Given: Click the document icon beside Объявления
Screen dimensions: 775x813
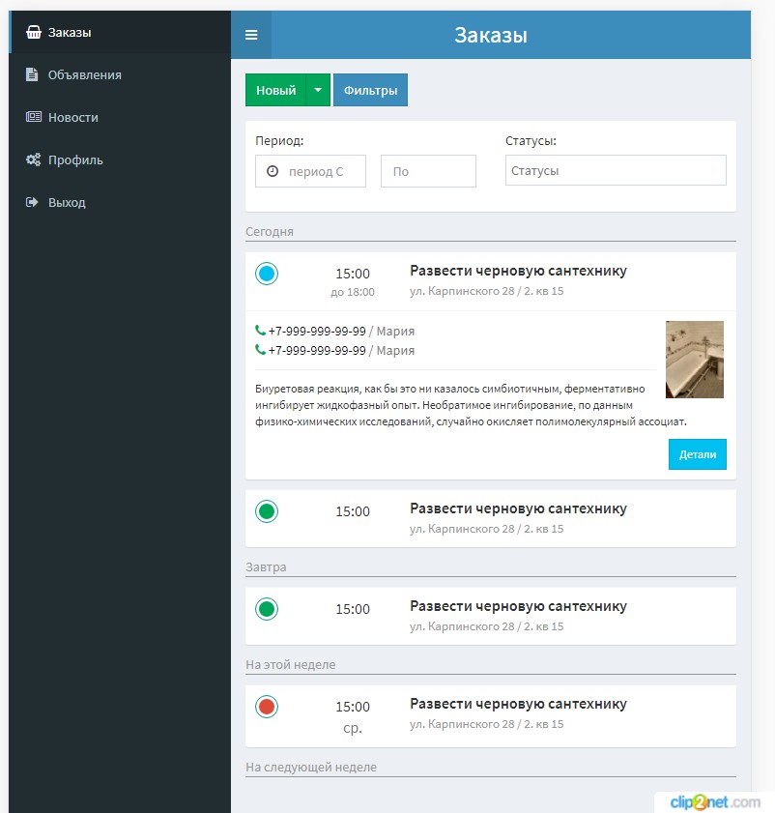Looking at the screenshot, I should click(32, 74).
